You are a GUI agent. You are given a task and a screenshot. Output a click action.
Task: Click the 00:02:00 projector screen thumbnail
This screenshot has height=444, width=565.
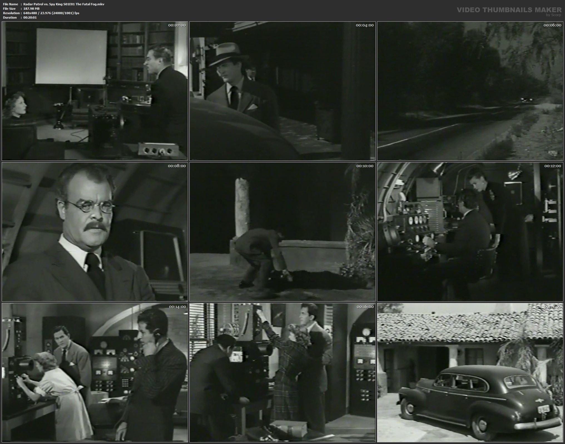pos(95,91)
